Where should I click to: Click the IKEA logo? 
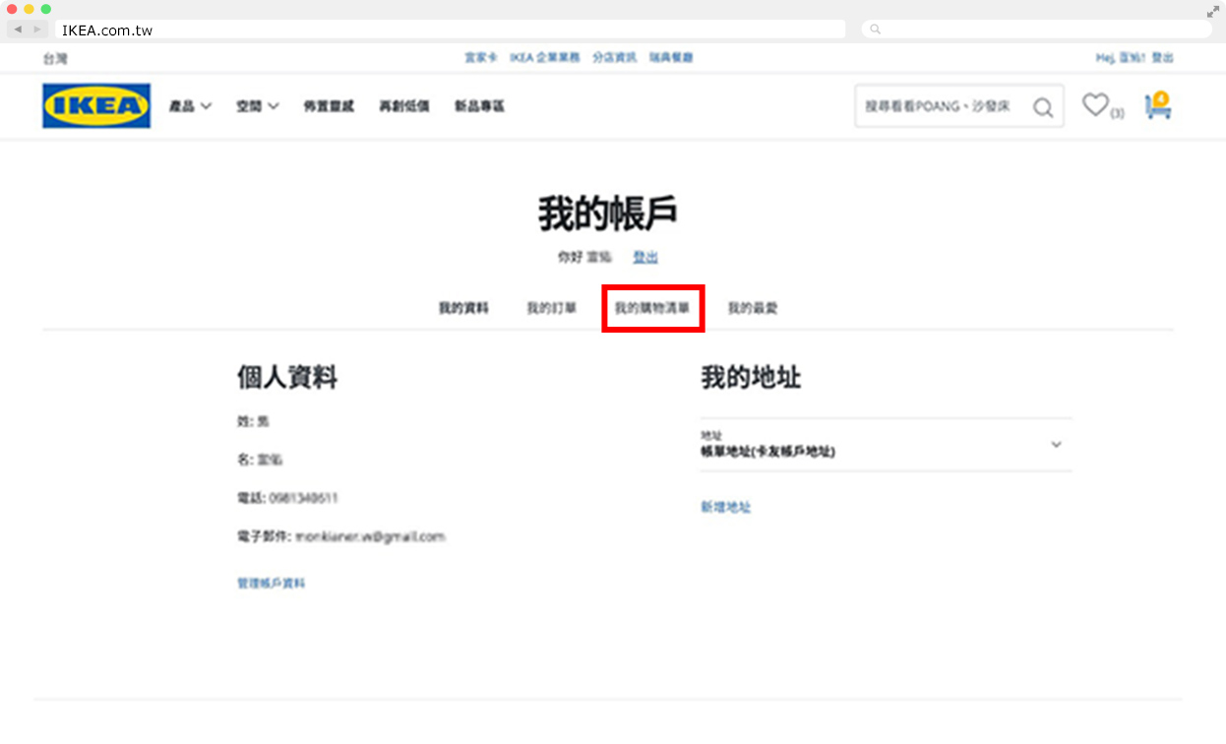[x=96, y=106]
